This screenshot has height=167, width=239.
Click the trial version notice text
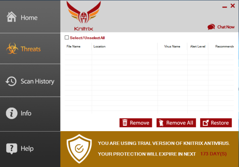point(164,143)
